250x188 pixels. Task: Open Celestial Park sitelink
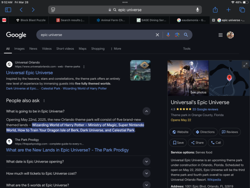(50, 89)
